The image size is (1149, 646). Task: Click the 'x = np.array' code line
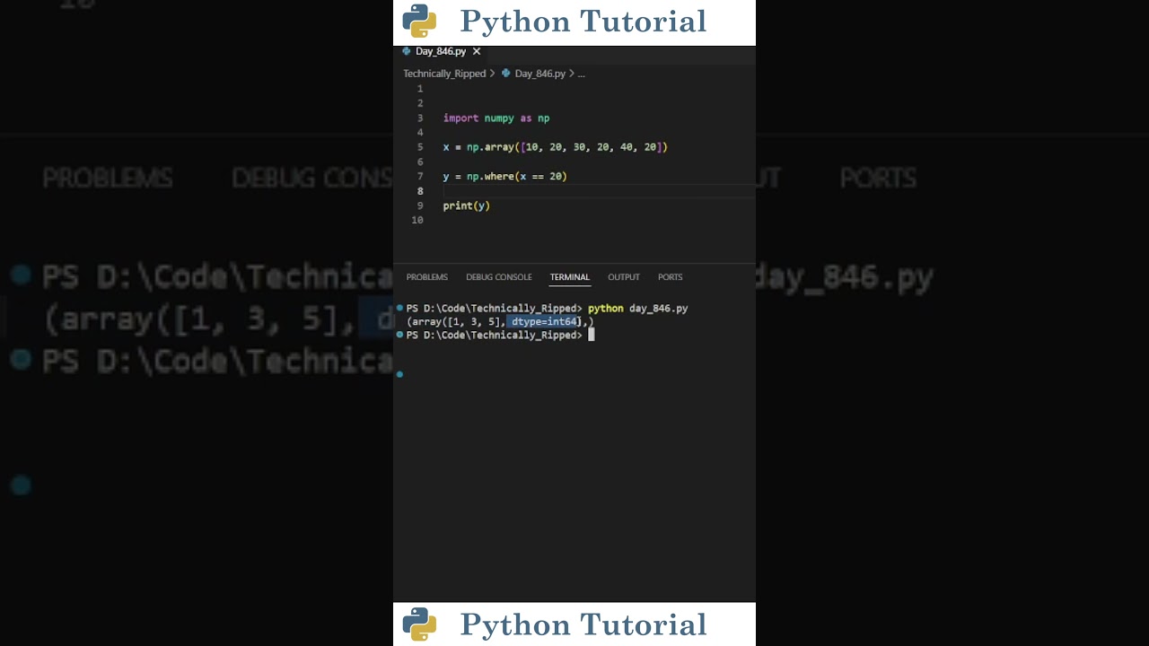556,147
